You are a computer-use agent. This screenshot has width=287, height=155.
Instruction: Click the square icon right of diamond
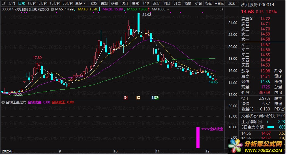click(221, 9)
